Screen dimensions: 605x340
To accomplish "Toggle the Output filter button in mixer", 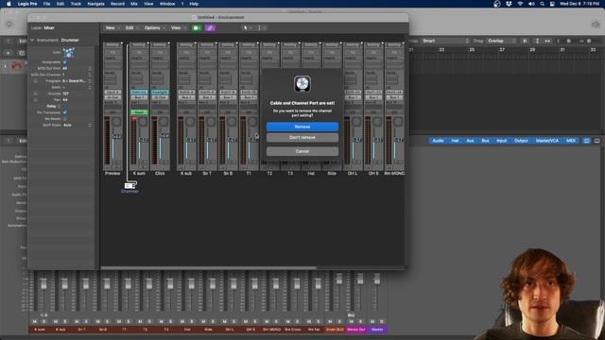I will pos(521,141).
